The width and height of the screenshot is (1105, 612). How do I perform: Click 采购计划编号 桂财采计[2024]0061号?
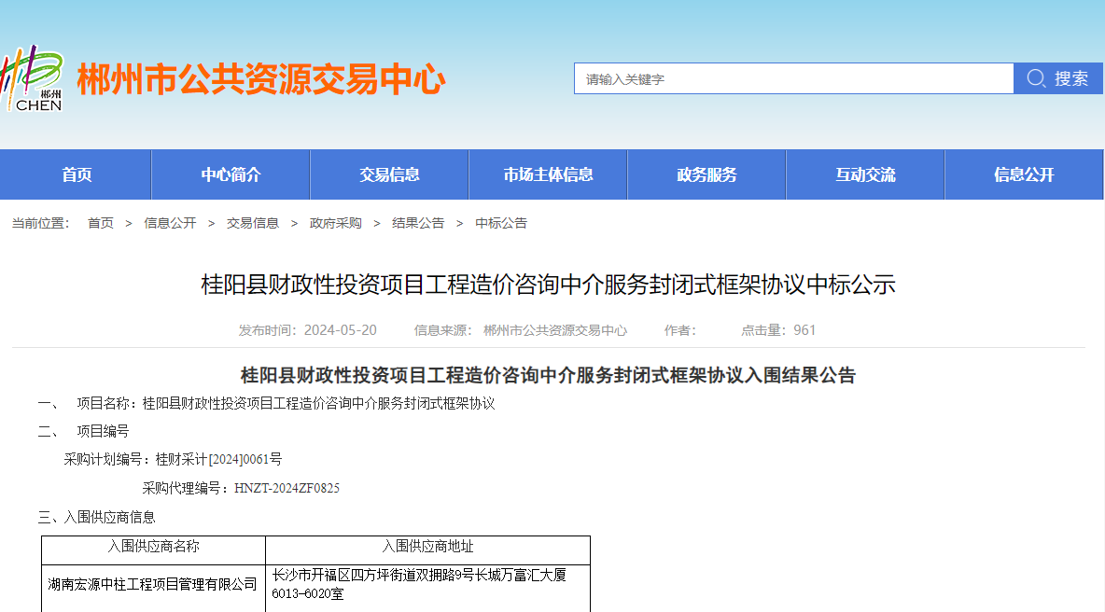click(x=173, y=460)
